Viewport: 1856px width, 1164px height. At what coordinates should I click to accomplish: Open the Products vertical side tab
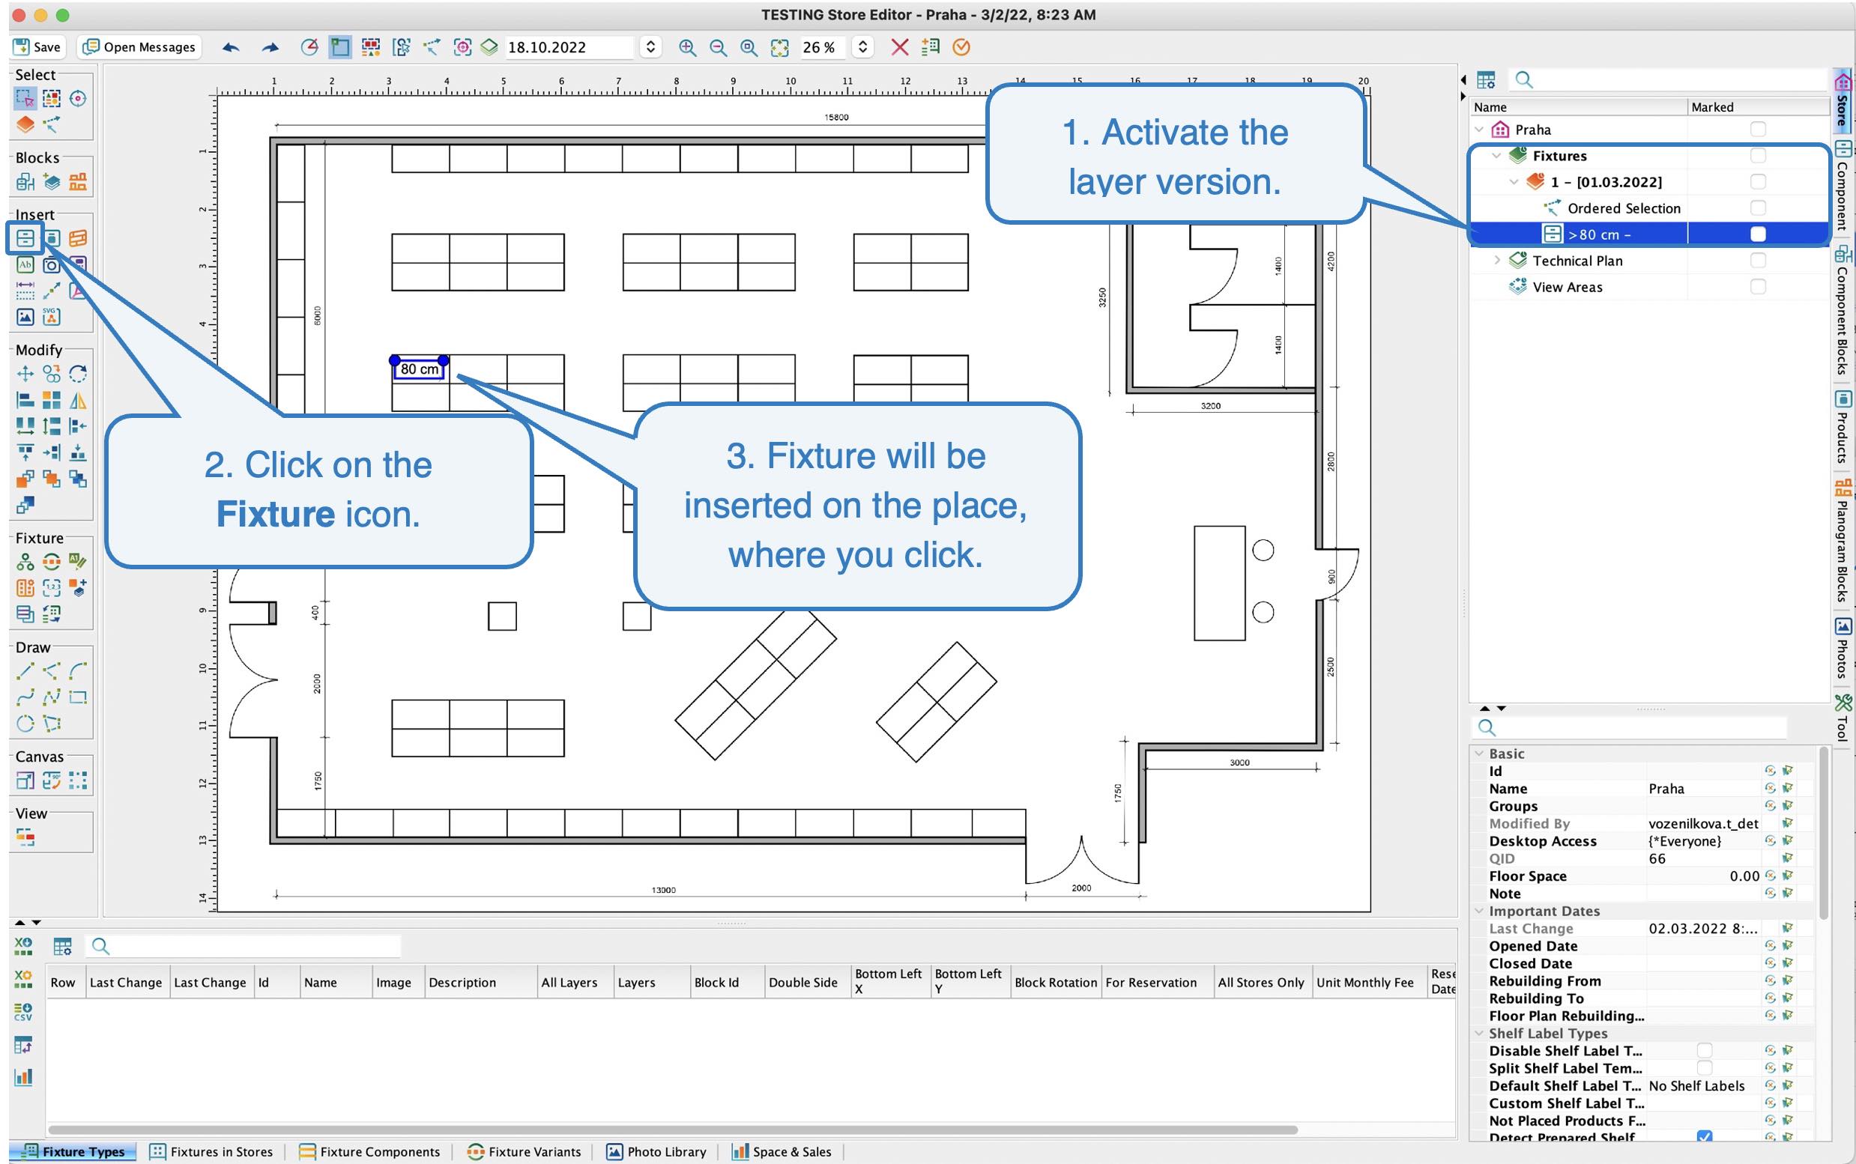coord(1843,427)
